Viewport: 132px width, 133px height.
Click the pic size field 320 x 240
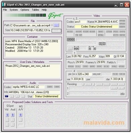coord(85,74)
